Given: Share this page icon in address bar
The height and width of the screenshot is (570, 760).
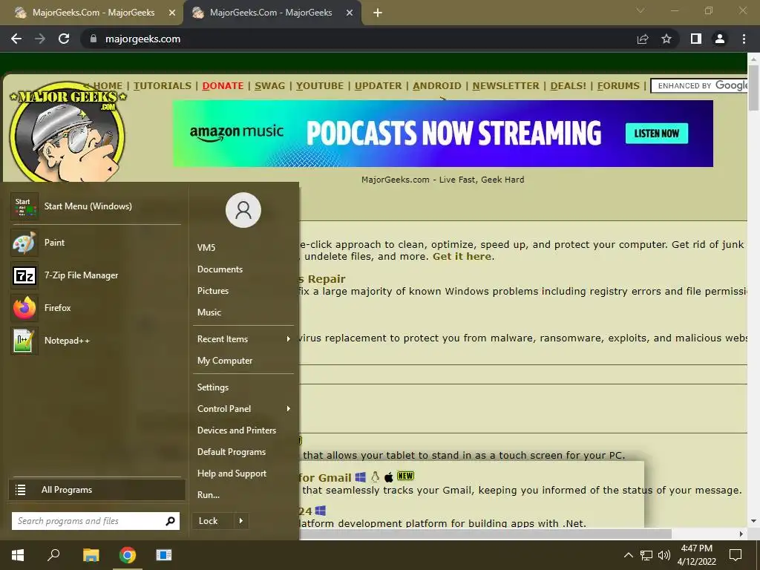Looking at the screenshot, I should [x=643, y=39].
